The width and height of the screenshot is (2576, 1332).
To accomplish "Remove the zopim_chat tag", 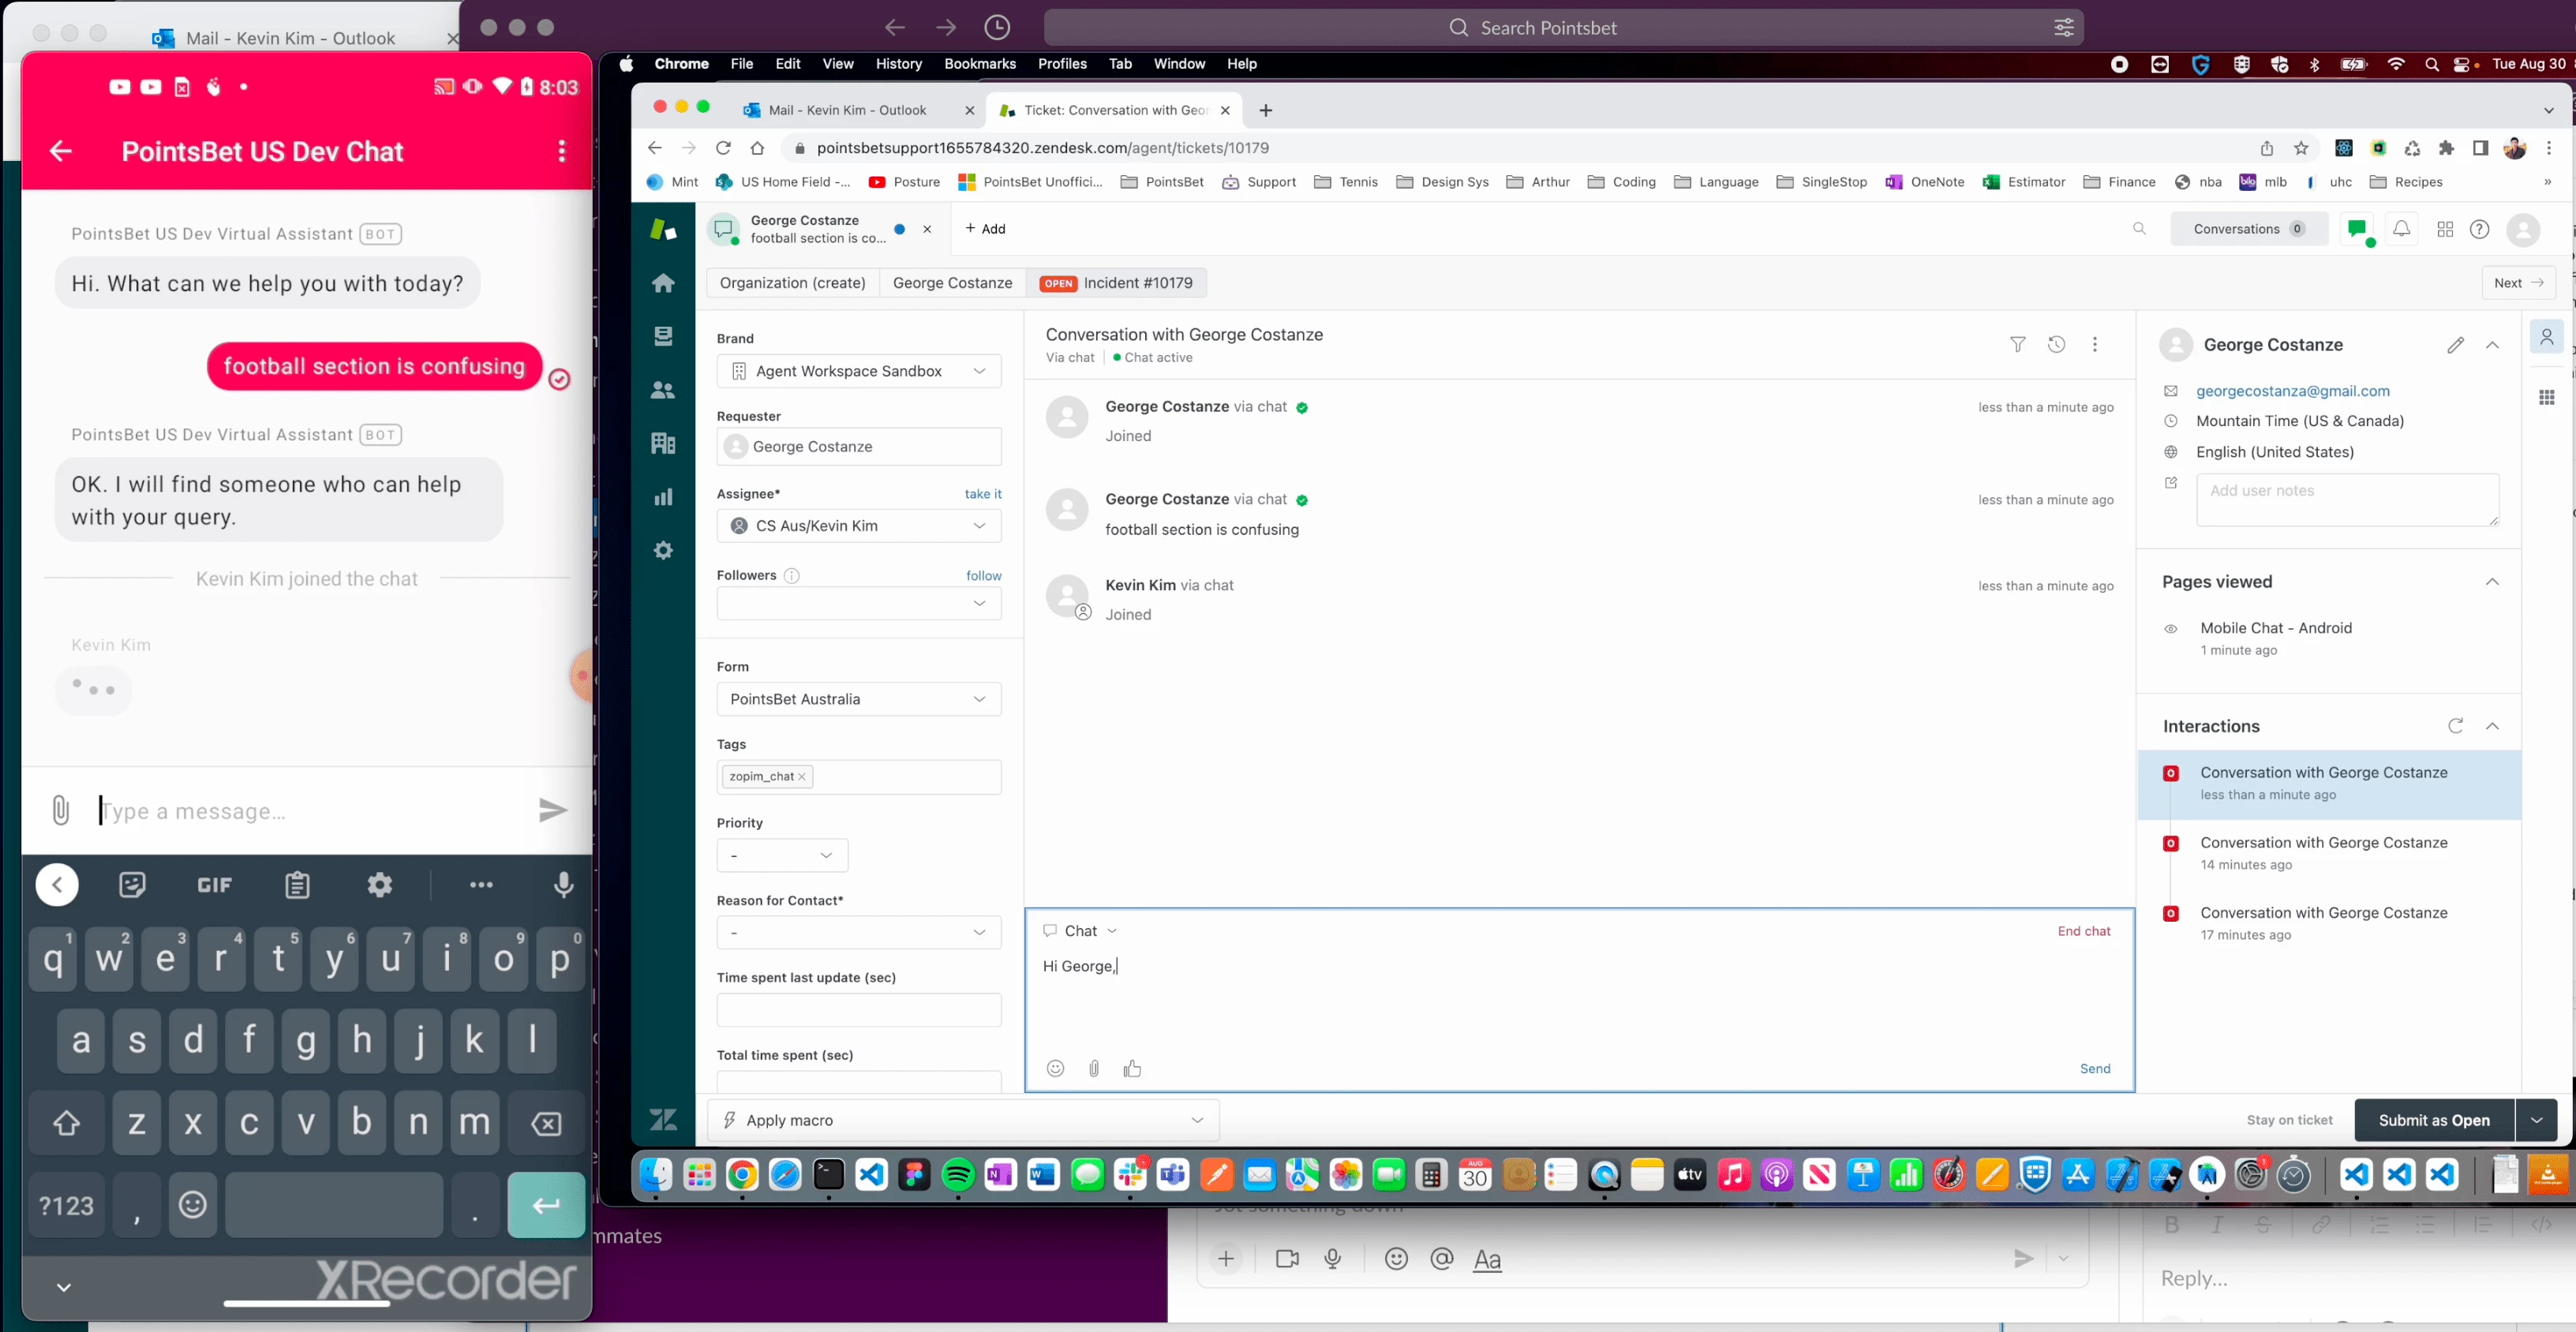I will (802, 777).
